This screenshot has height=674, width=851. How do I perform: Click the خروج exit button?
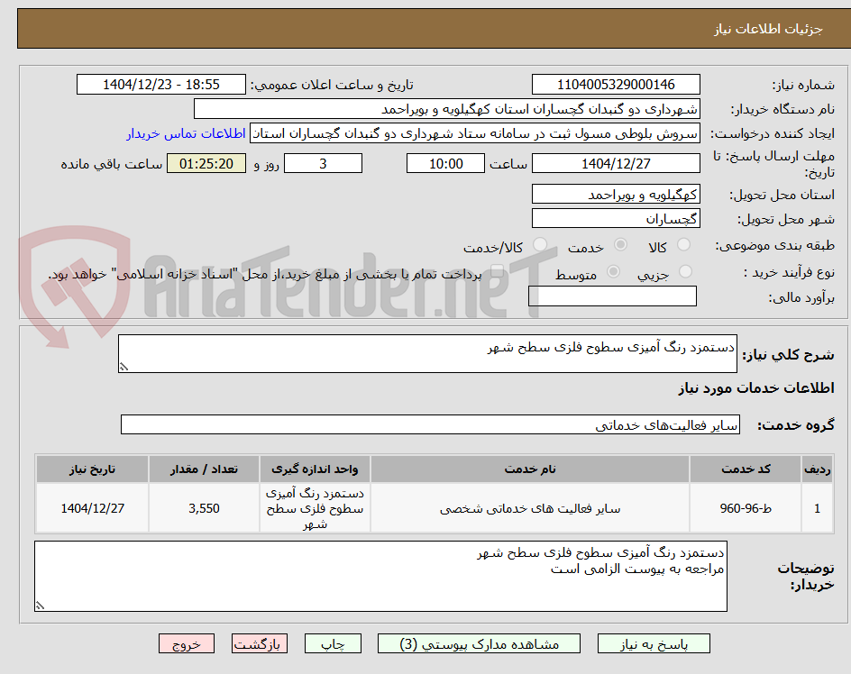point(187,643)
